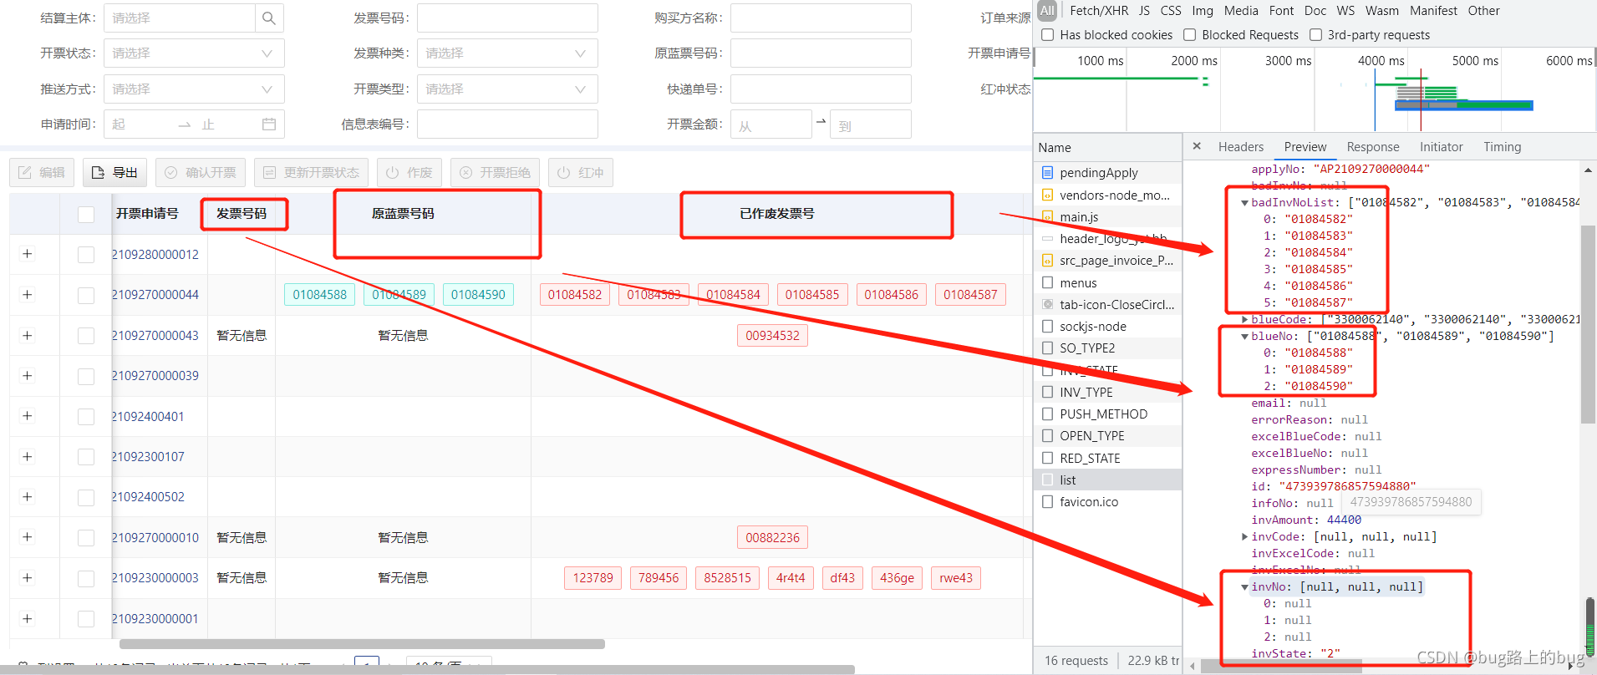Click voided invoice tag 01084582
Image resolution: width=1597 pixels, height=675 pixels.
click(575, 295)
